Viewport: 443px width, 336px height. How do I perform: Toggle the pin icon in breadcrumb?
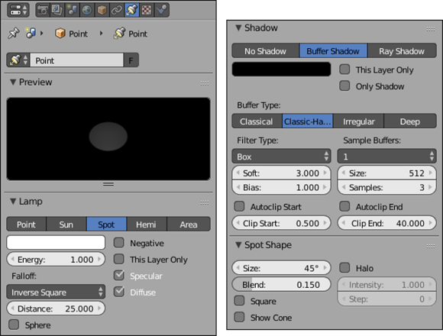14,34
